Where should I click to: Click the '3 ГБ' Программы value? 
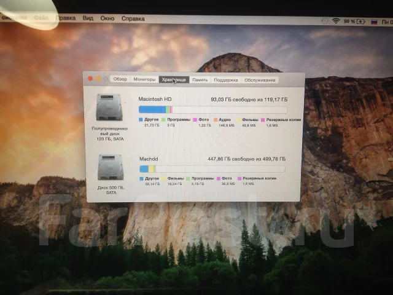coord(171,125)
